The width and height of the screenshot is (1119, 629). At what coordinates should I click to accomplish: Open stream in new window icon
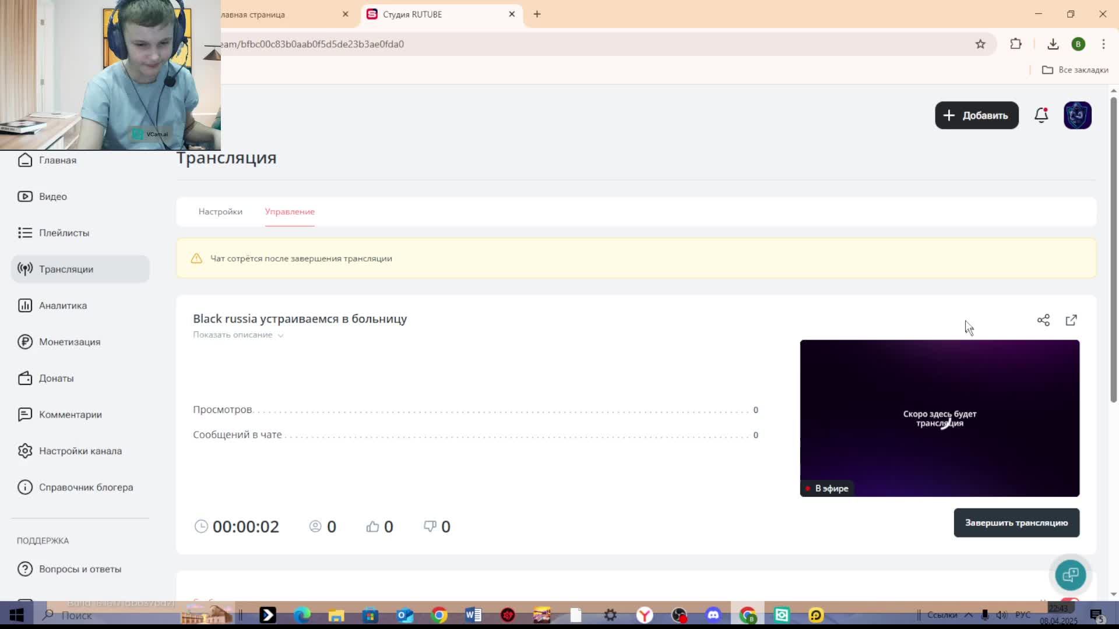pos(1071,320)
